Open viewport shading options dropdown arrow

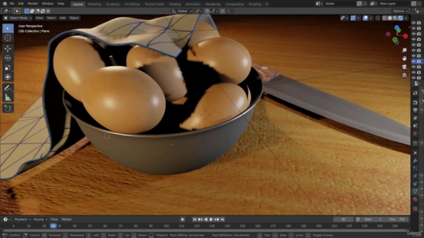coord(406,18)
